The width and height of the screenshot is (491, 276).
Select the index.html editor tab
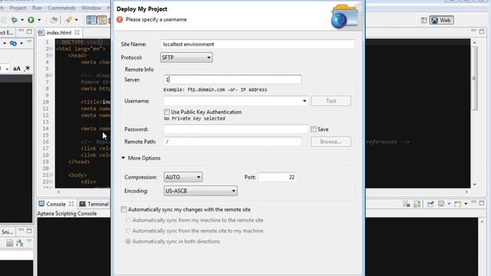59,32
